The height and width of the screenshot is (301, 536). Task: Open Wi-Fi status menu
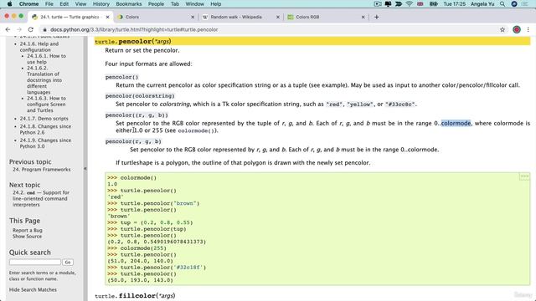pyautogui.click(x=410, y=4)
